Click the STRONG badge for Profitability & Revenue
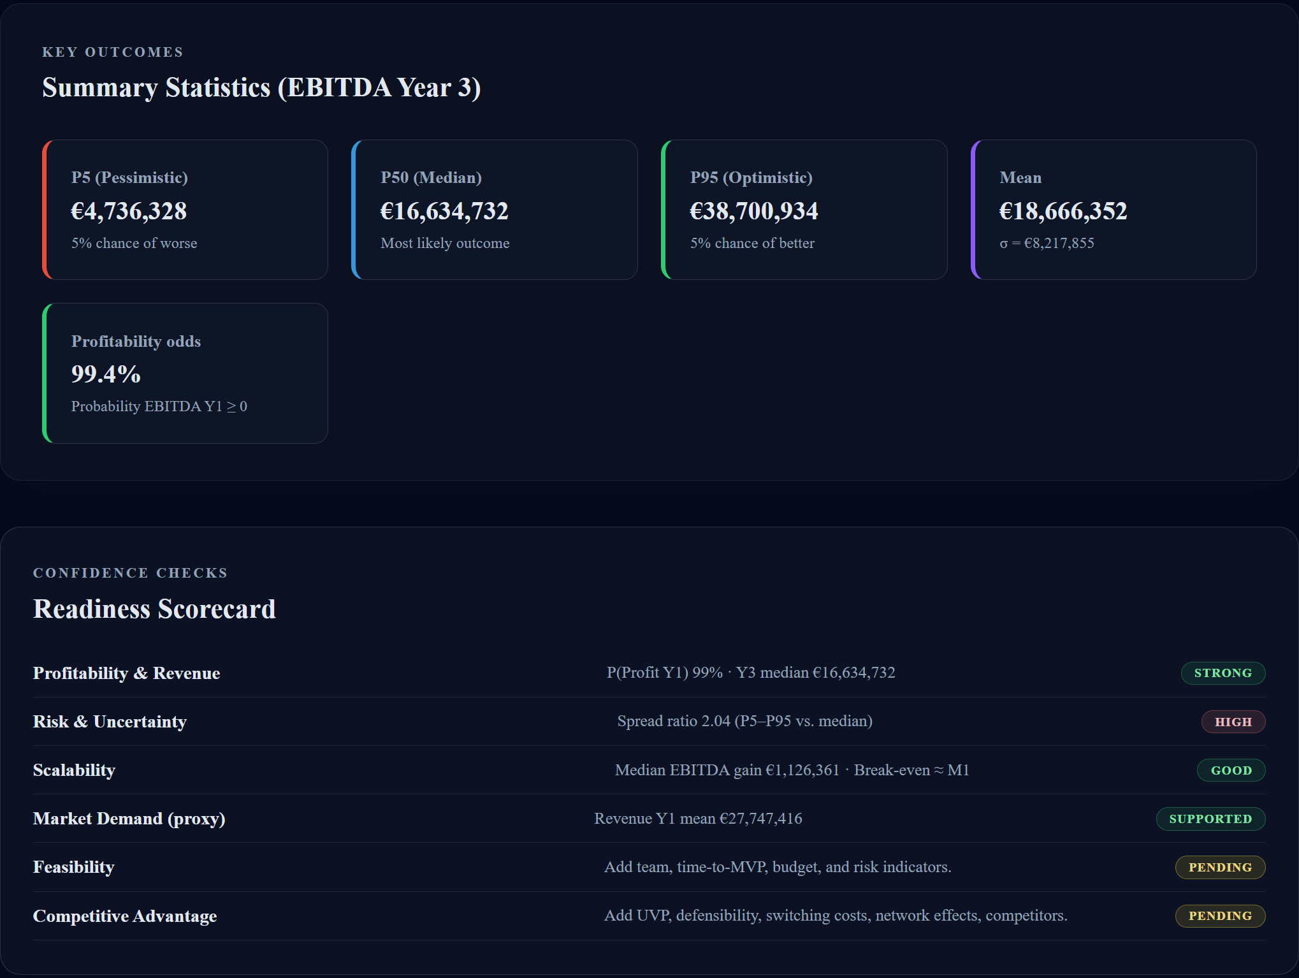Image resolution: width=1299 pixels, height=978 pixels. pos(1223,673)
